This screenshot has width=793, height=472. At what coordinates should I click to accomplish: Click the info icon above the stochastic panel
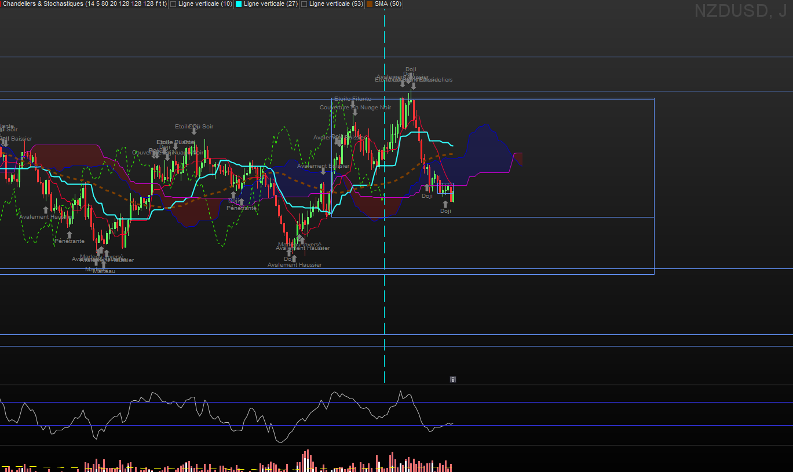pyautogui.click(x=453, y=379)
